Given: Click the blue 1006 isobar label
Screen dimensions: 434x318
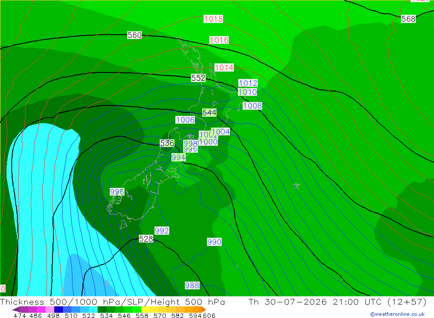Looking at the screenshot, I should pos(185,120).
